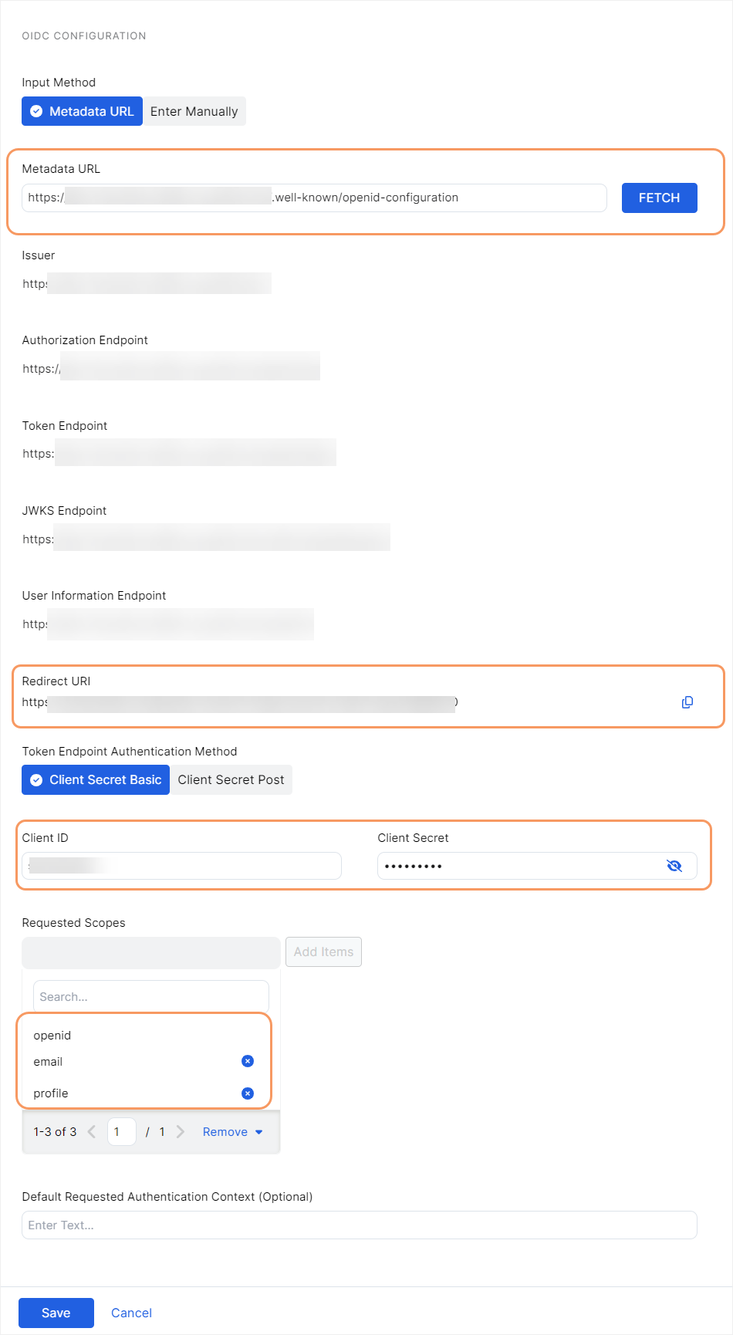The height and width of the screenshot is (1335, 733).
Task: Remove the email scope with its x icon
Action: 248,1061
